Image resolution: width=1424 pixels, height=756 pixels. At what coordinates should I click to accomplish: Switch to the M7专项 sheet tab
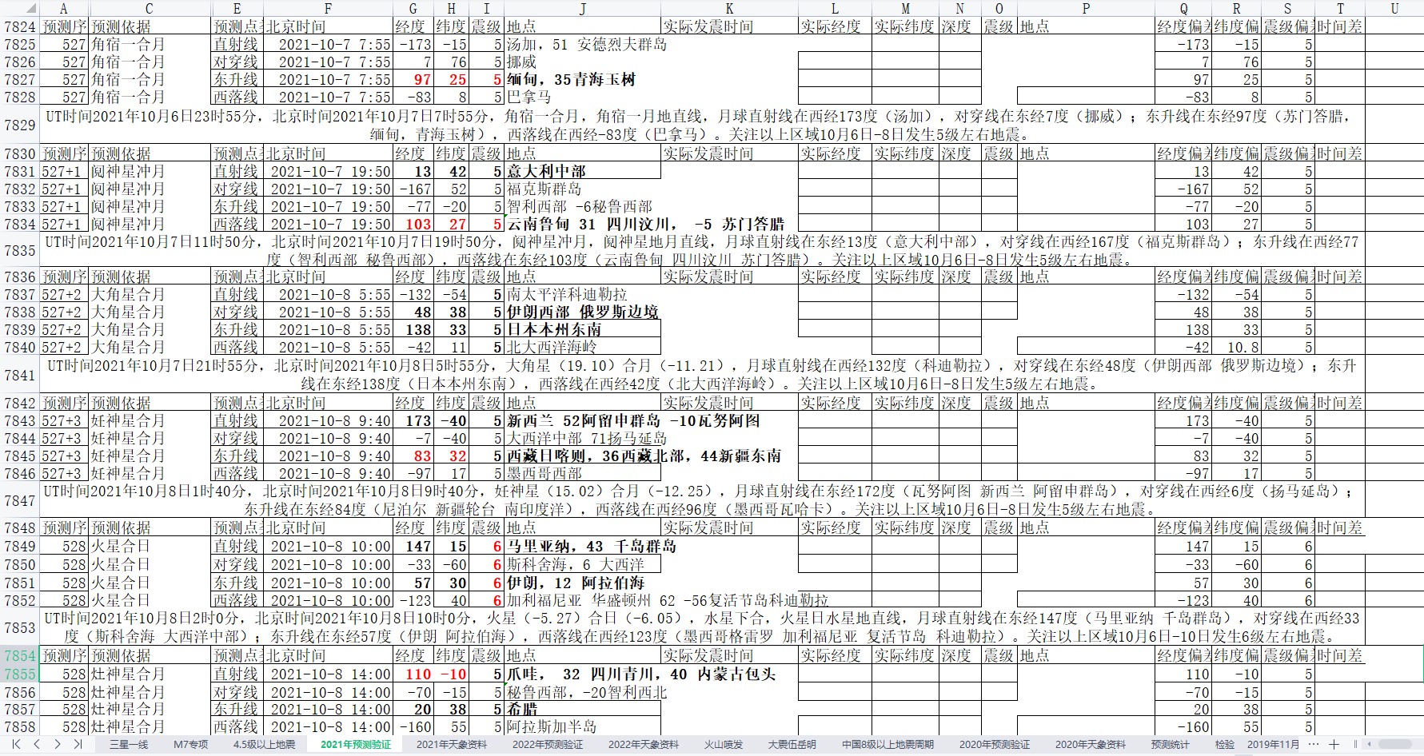pos(190,744)
